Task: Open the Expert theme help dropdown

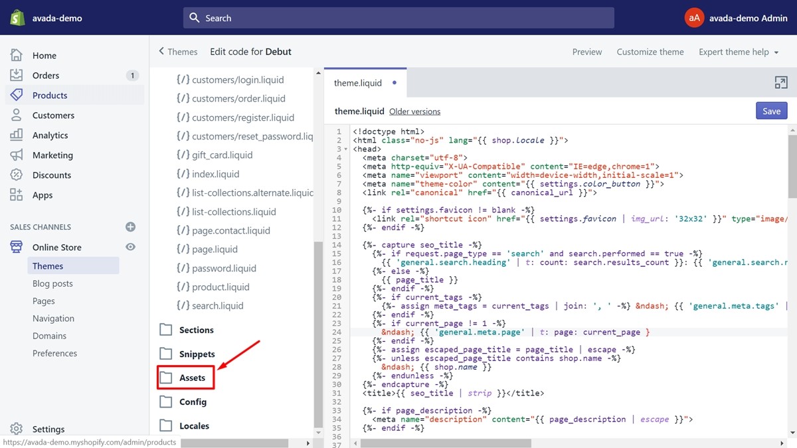Action: point(739,52)
